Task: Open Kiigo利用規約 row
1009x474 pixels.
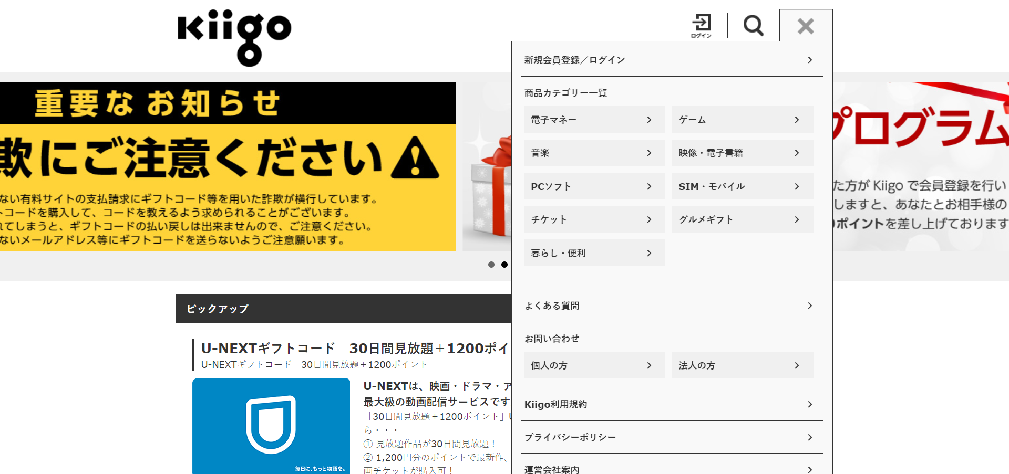Action: pyautogui.click(x=672, y=404)
